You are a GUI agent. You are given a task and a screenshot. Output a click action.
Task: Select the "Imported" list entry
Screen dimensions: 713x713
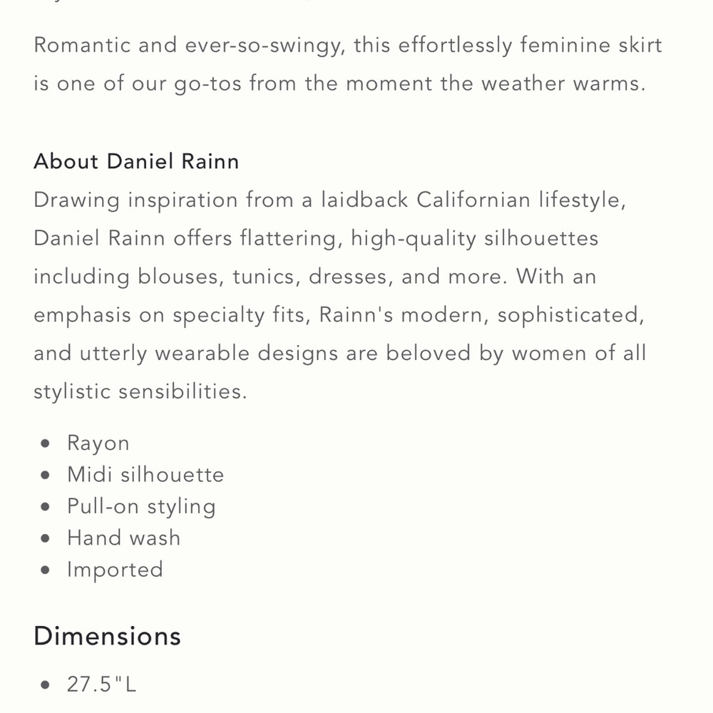[115, 570]
